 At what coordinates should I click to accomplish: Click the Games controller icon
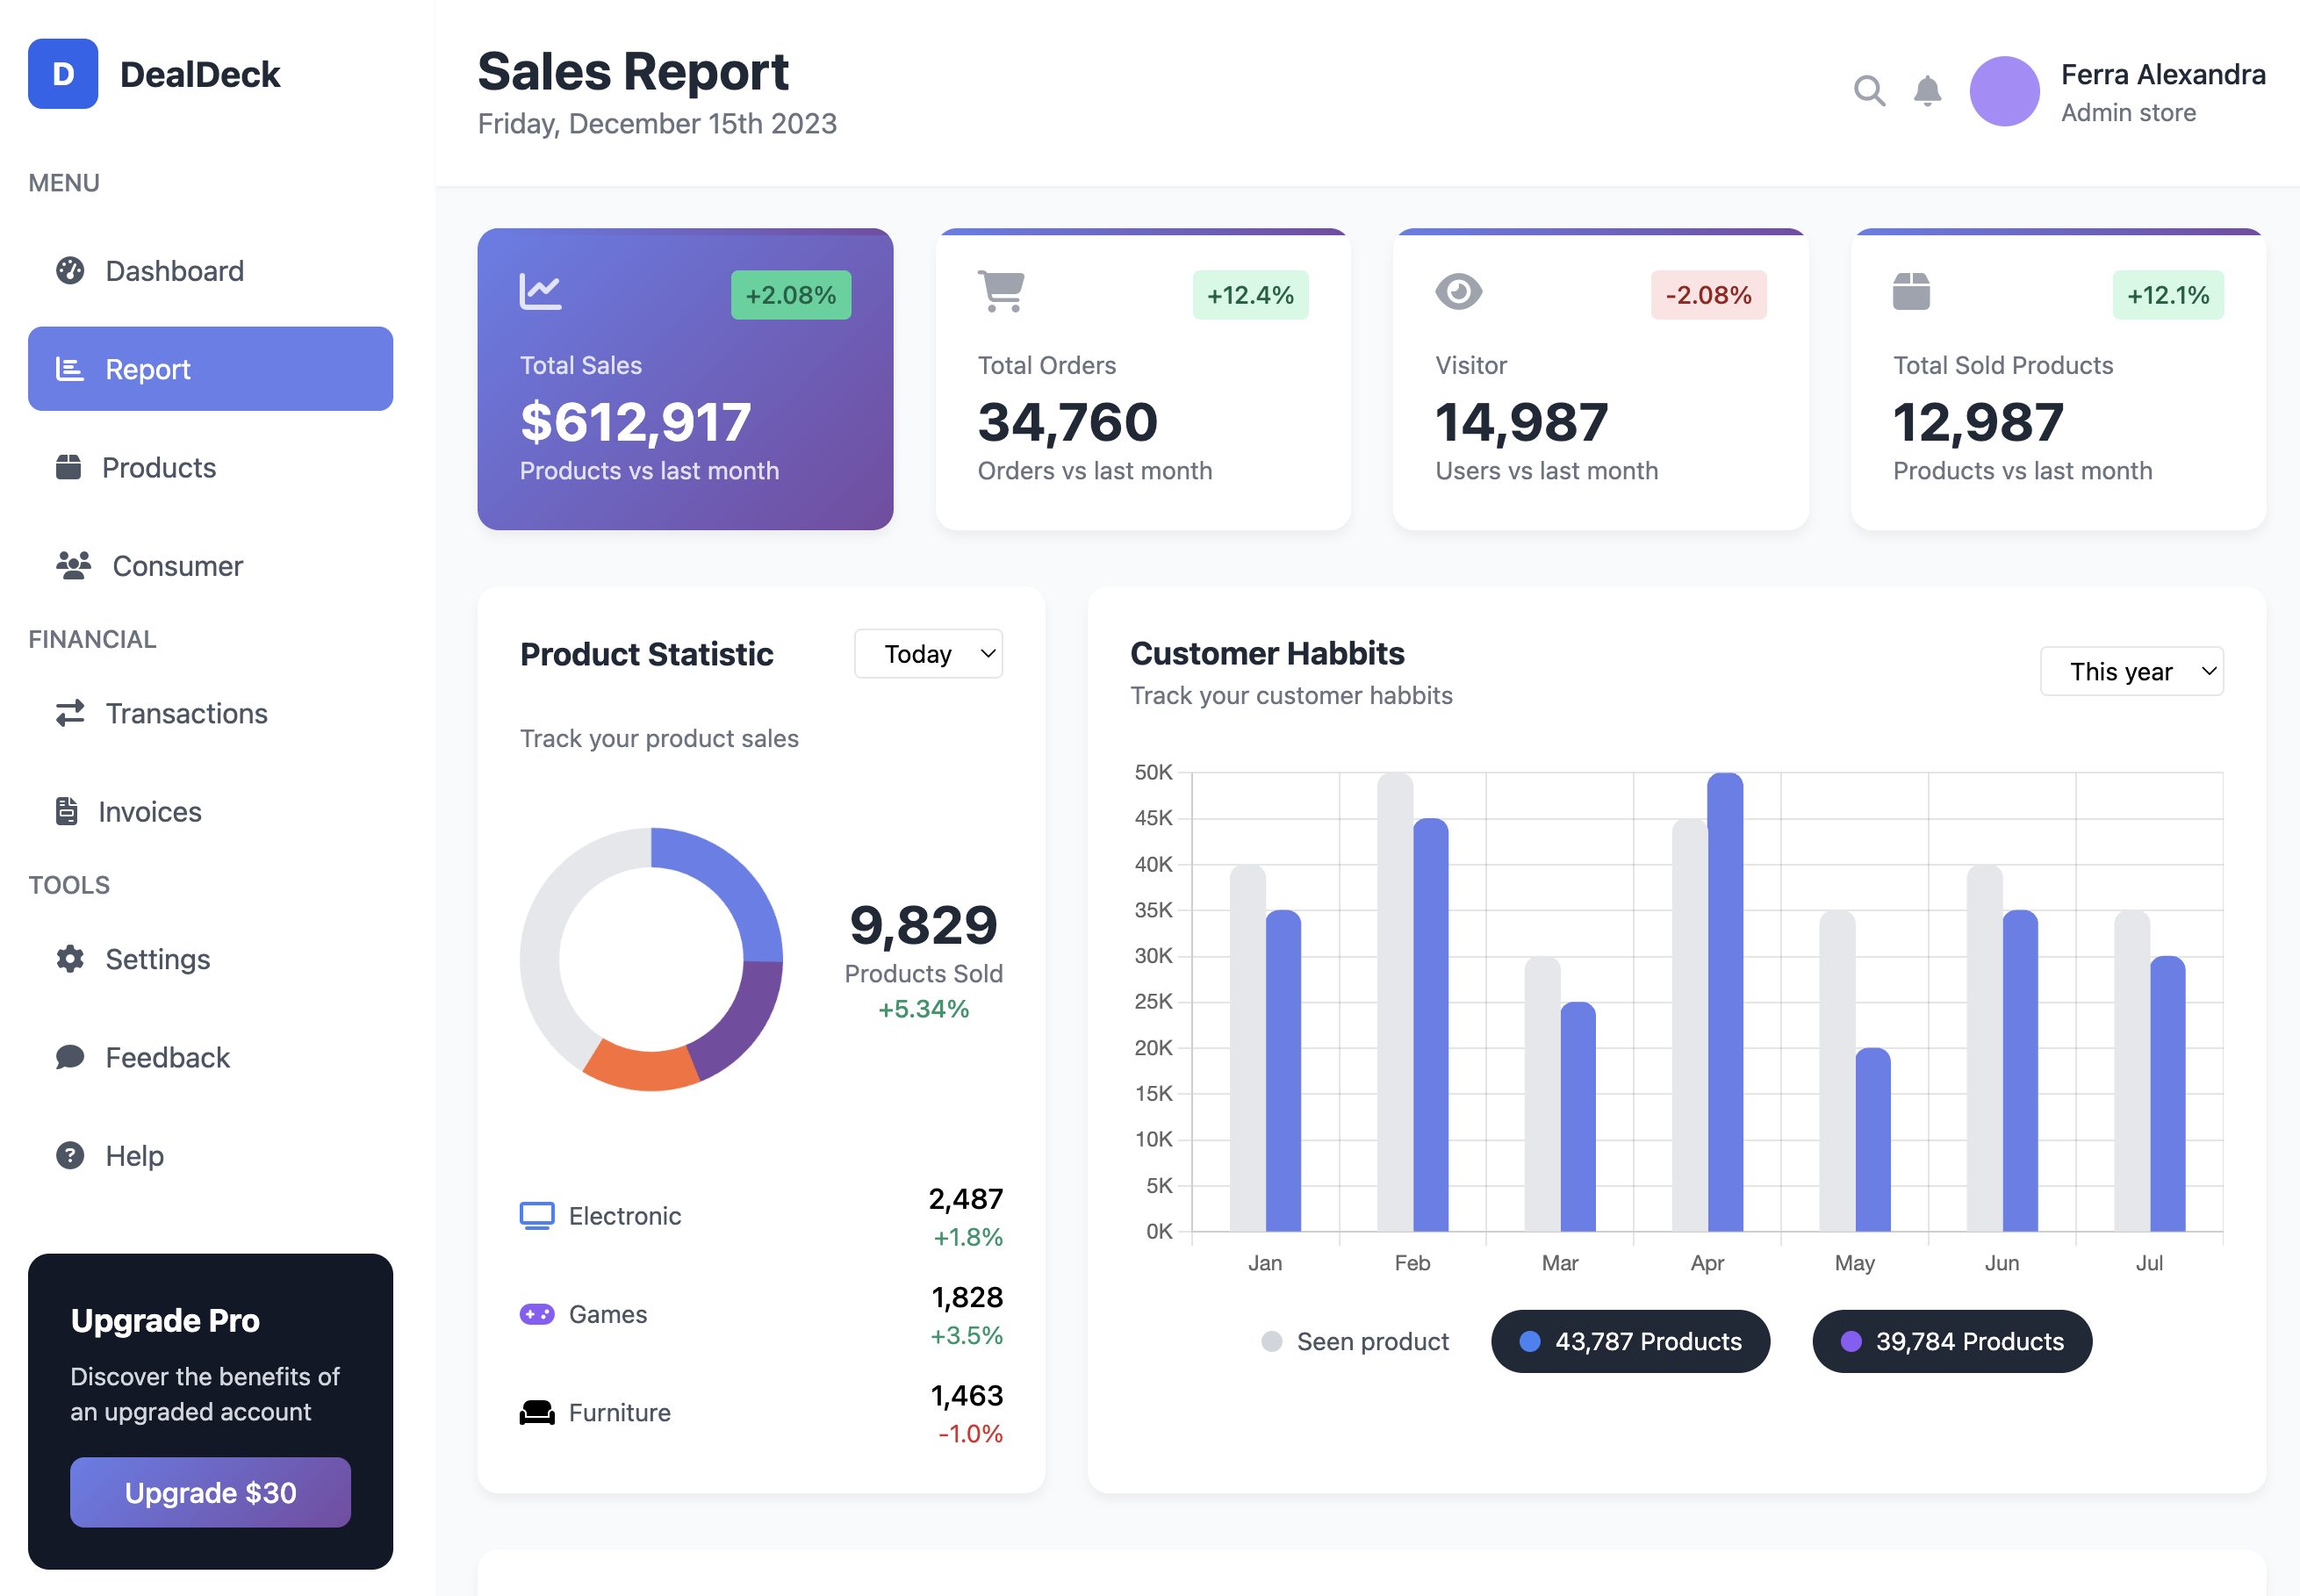[537, 1314]
